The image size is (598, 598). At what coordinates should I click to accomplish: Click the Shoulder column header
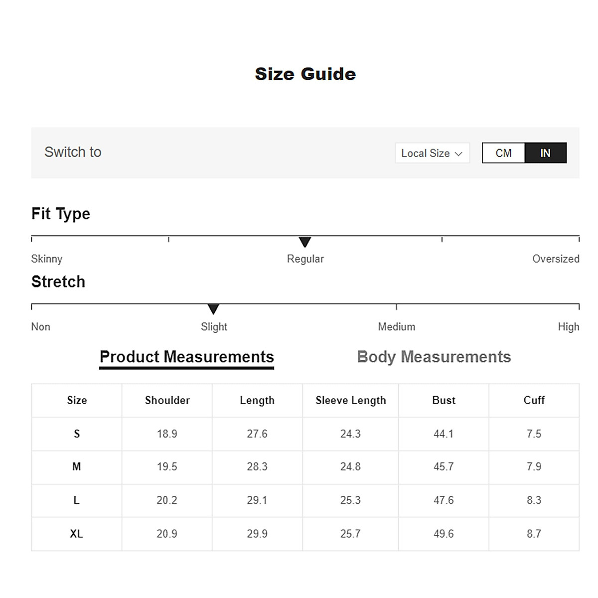point(167,400)
